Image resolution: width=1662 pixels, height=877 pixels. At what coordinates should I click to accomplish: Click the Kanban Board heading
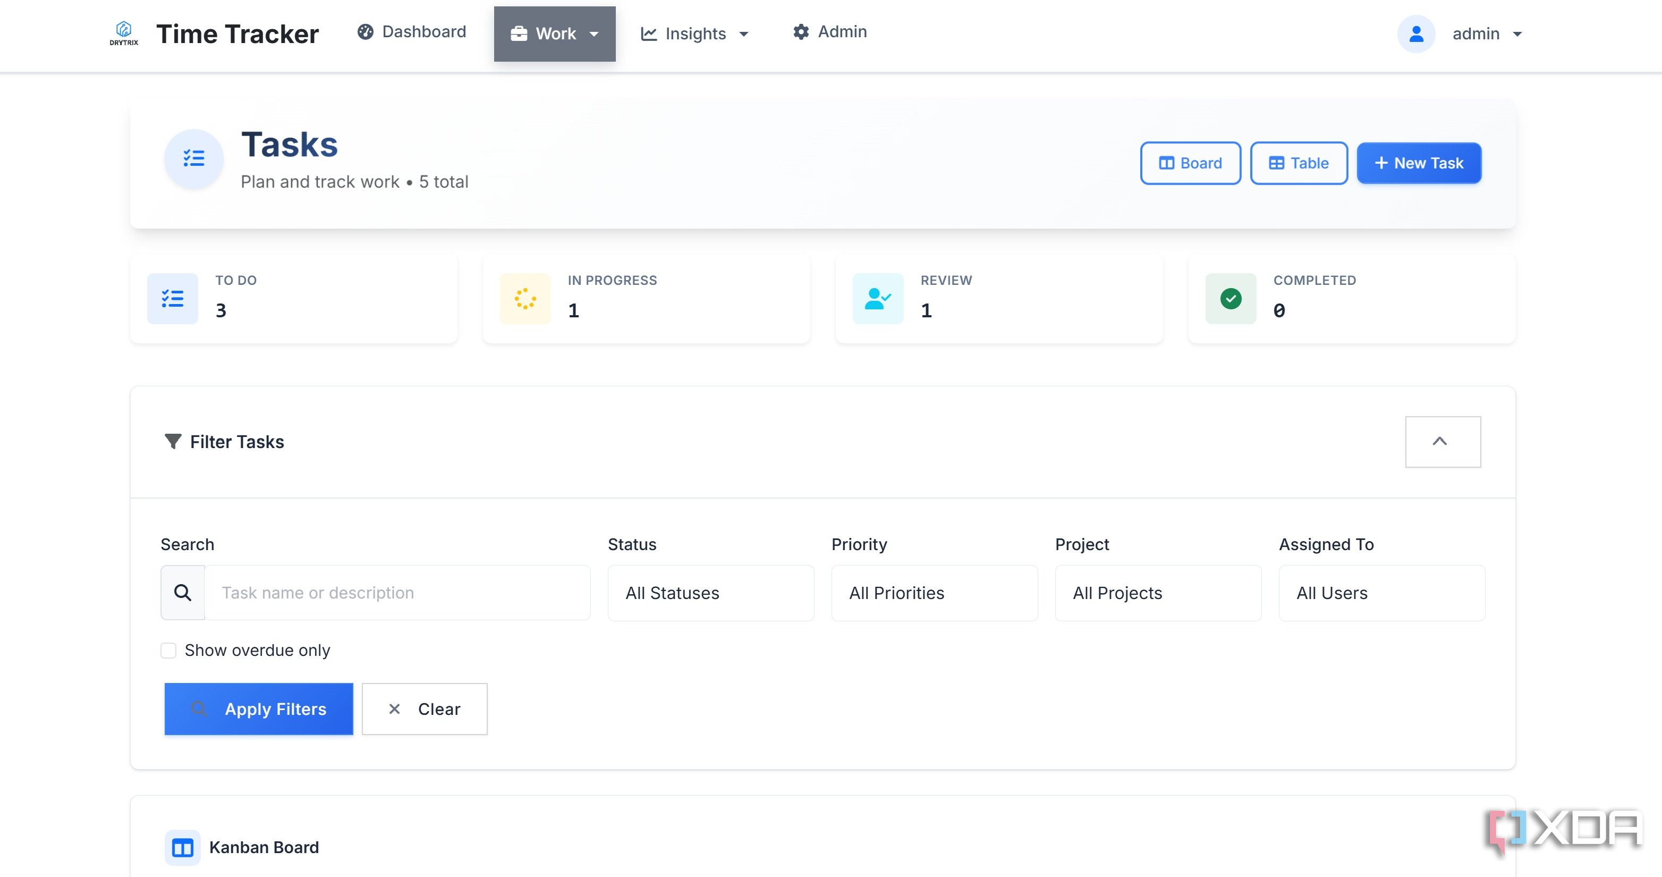point(264,847)
